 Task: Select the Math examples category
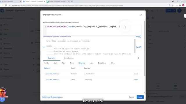point(56,63)
